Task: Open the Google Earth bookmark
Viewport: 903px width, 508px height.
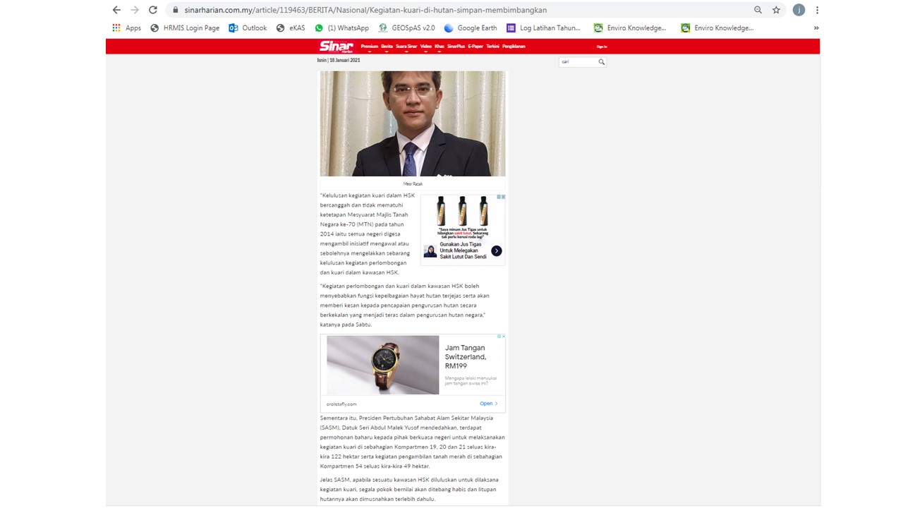Action: [x=470, y=28]
